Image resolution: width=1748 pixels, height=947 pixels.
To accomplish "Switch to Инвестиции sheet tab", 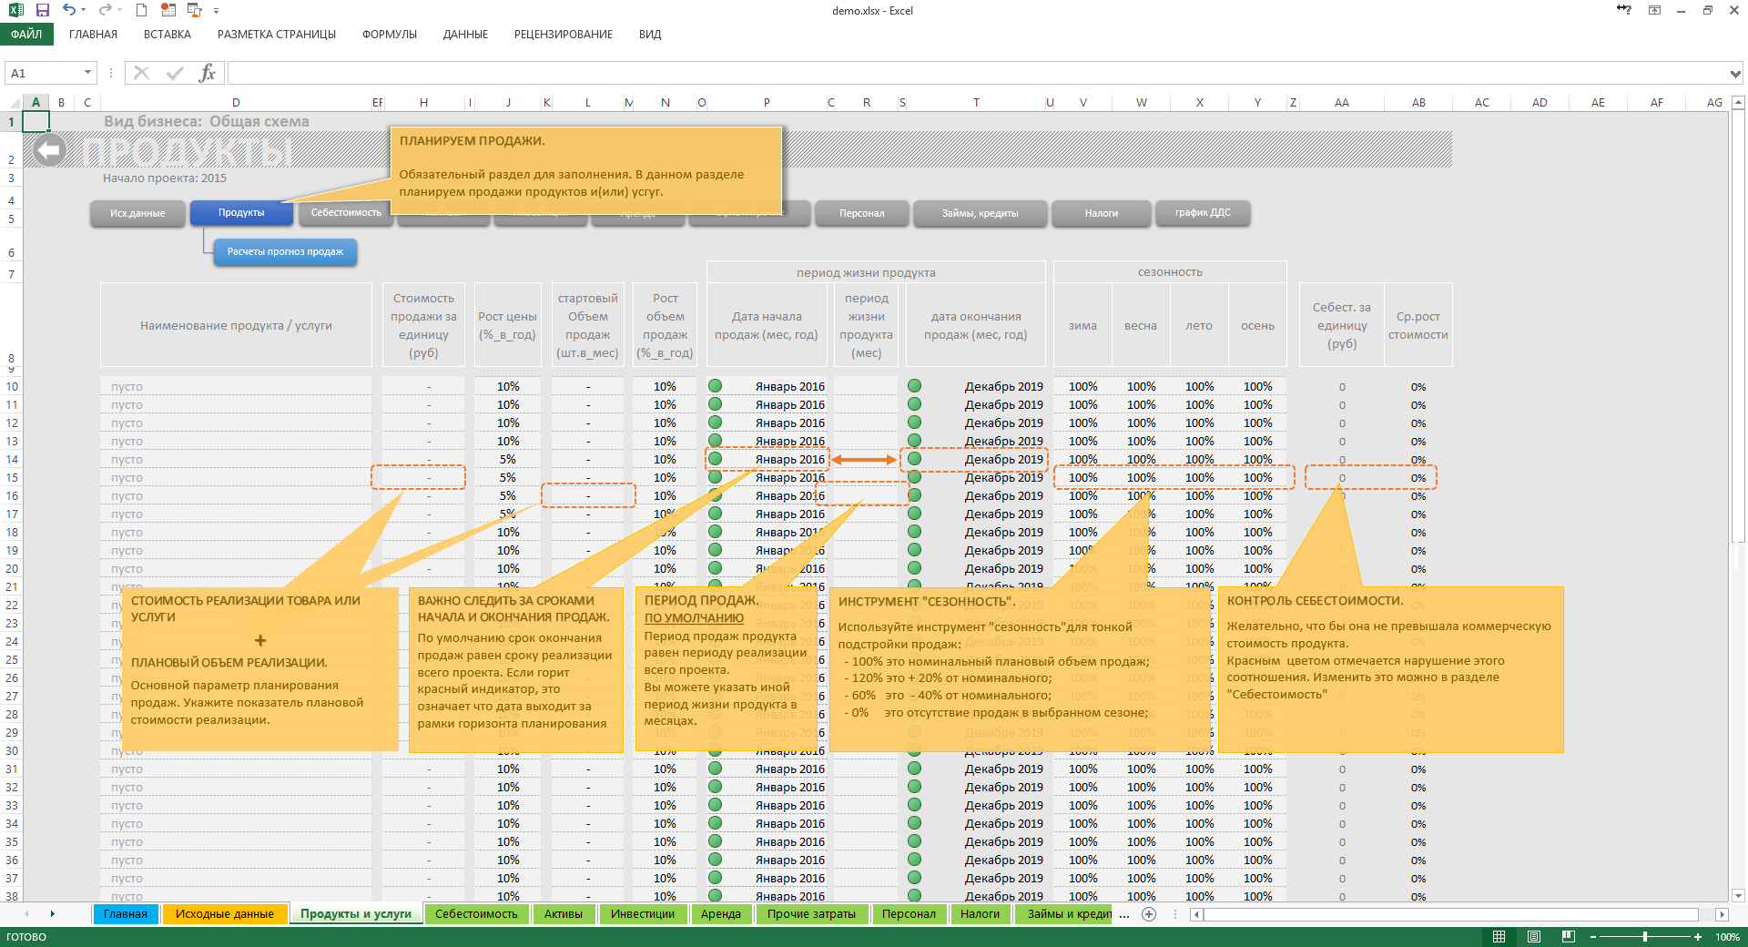I will [643, 914].
